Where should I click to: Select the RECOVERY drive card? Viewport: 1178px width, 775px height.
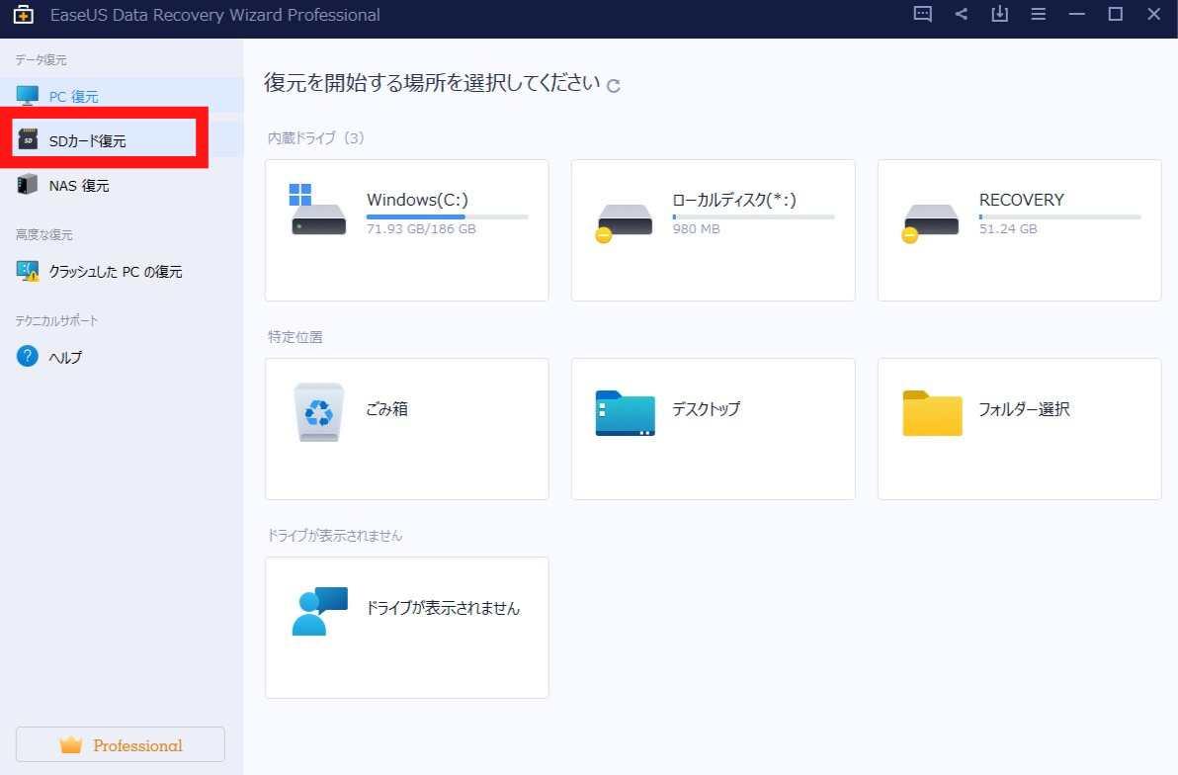[1019, 229]
